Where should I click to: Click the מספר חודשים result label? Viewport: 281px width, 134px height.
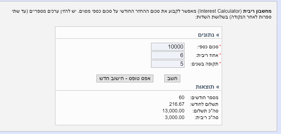tap(204, 98)
